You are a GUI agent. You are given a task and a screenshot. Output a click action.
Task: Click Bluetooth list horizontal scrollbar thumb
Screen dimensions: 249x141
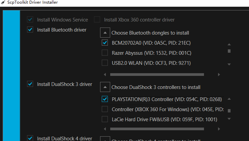[157, 75]
